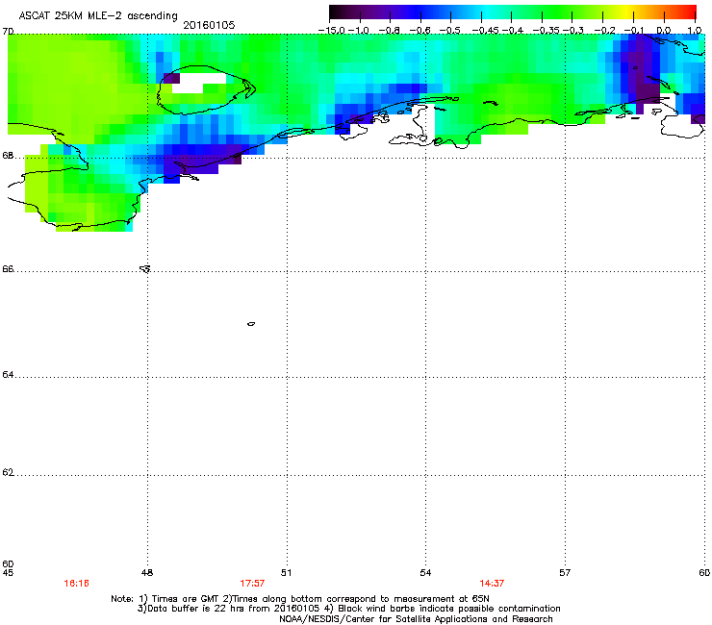
Task: Click the NOAA/NESDIS credit line at bottom
Action: pyautogui.click(x=416, y=619)
